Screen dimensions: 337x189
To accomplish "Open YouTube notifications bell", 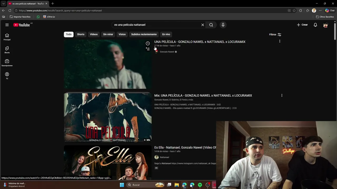I will [315, 25].
